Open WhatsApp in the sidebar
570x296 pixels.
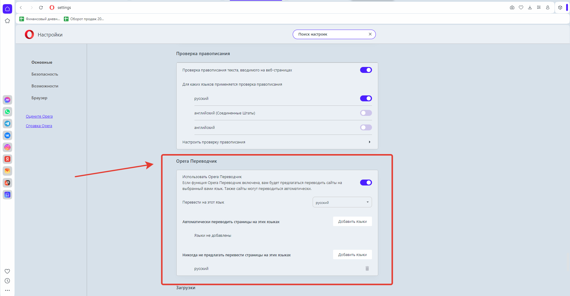7,112
